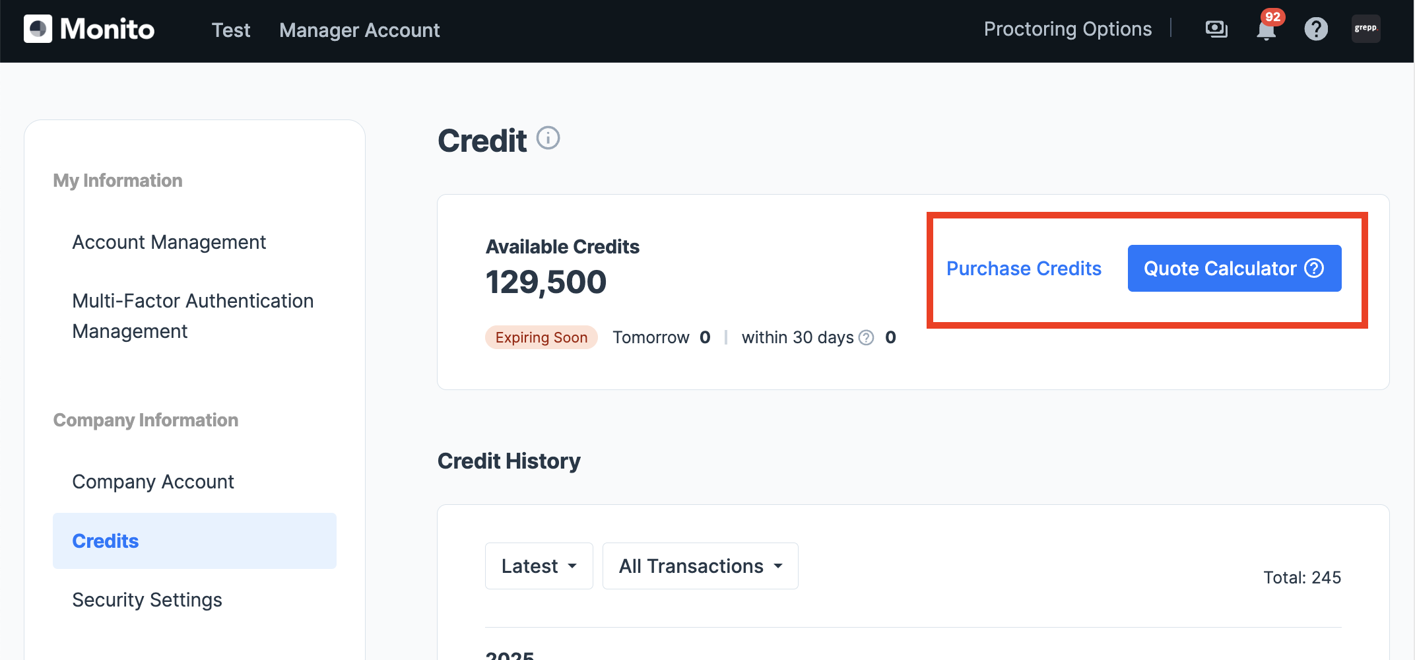Open the help question mark icon
This screenshot has width=1415, height=660.
[x=1315, y=29]
